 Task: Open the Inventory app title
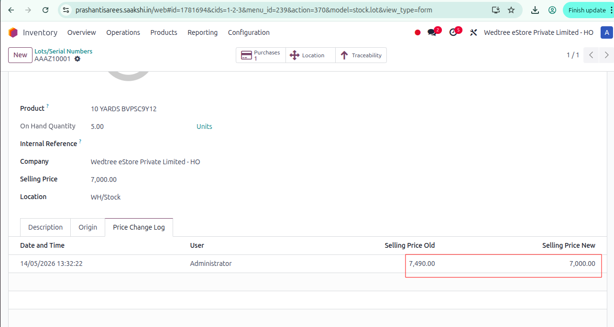click(x=40, y=32)
